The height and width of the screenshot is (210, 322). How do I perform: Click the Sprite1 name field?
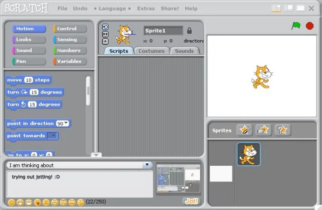[163, 31]
